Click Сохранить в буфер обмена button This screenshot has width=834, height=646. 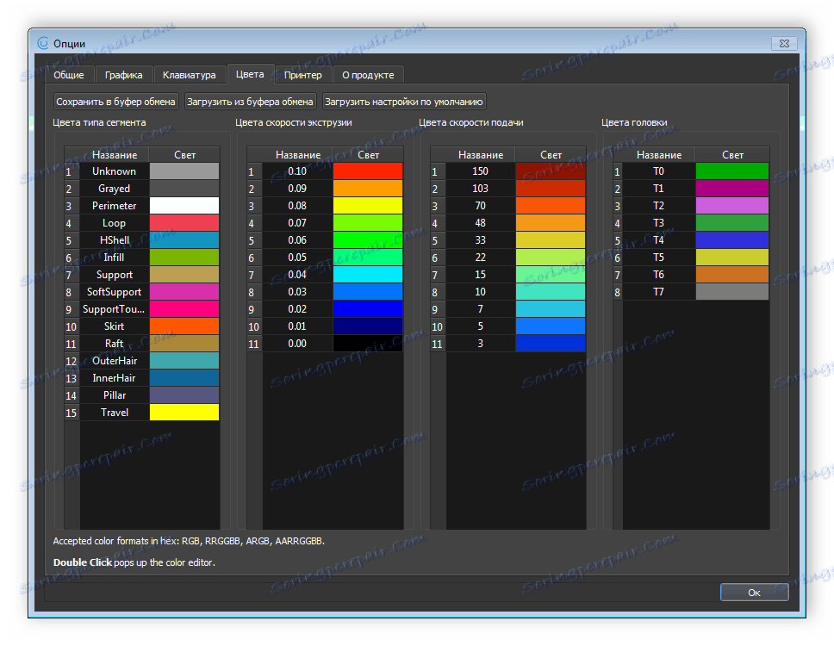pyautogui.click(x=116, y=102)
